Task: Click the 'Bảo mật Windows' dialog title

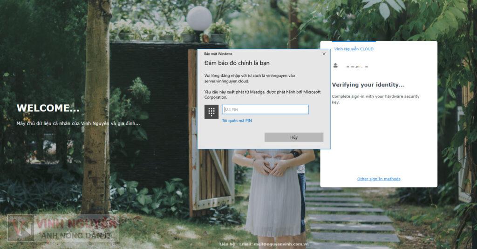Action: coord(218,54)
